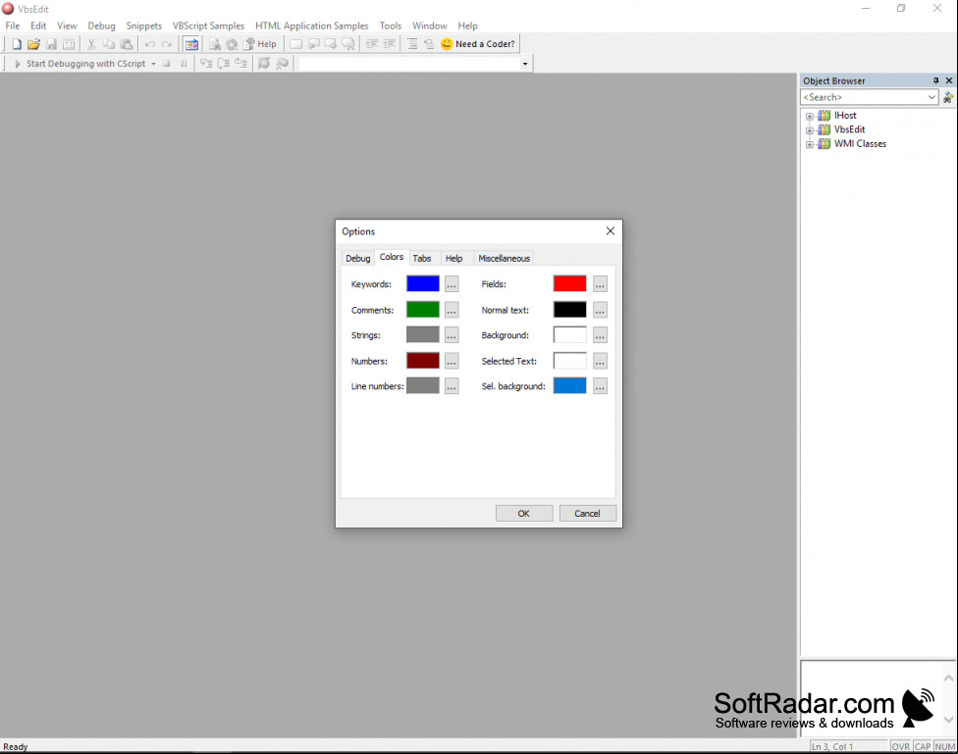The width and height of the screenshot is (958, 754).
Task: Click the Open file folder icon
Action: point(33,44)
